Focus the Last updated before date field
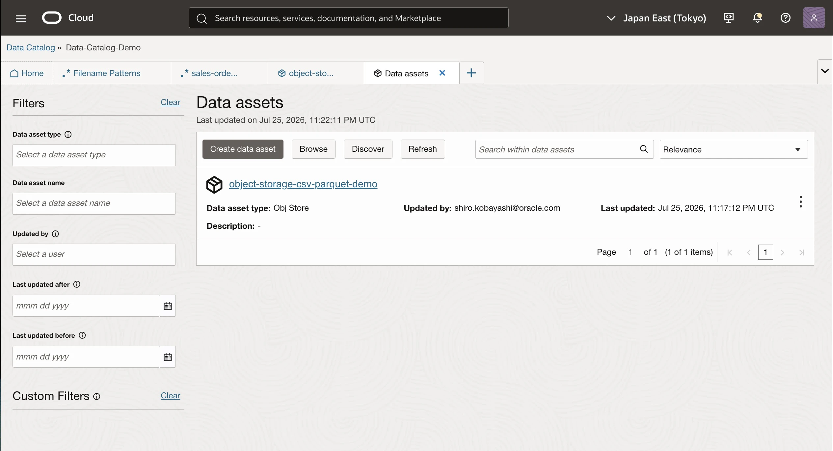 point(86,357)
